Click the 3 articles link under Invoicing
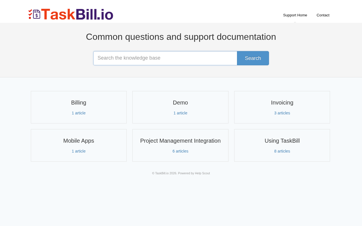Image resolution: width=362 pixels, height=226 pixels. click(x=282, y=113)
